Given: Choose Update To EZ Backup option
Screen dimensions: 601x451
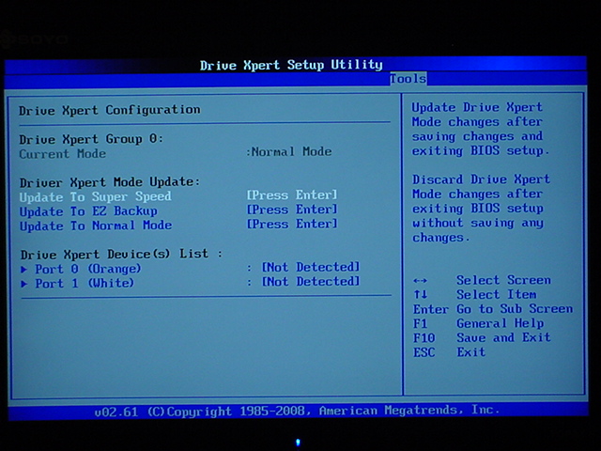Looking at the screenshot, I should coord(88,211).
